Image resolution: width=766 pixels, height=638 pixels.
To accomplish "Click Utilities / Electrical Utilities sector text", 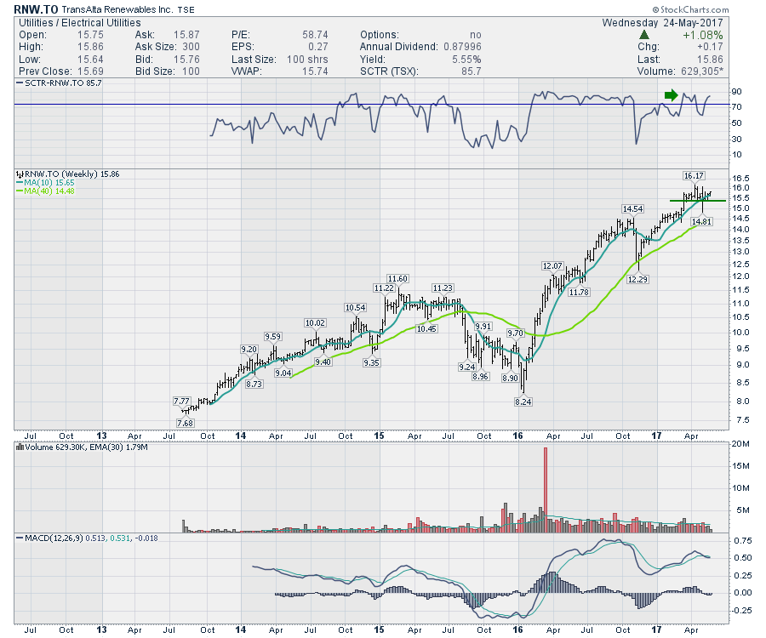I will [80, 22].
